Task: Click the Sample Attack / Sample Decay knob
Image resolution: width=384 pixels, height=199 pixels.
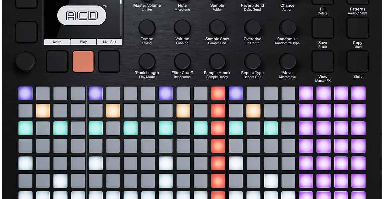Action: [217, 61]
